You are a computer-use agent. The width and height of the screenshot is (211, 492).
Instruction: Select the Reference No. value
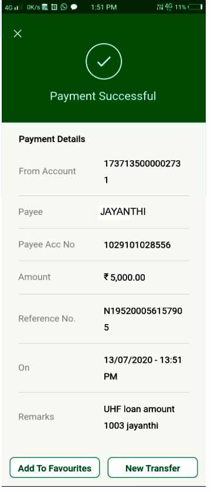[x=143, y=319]
